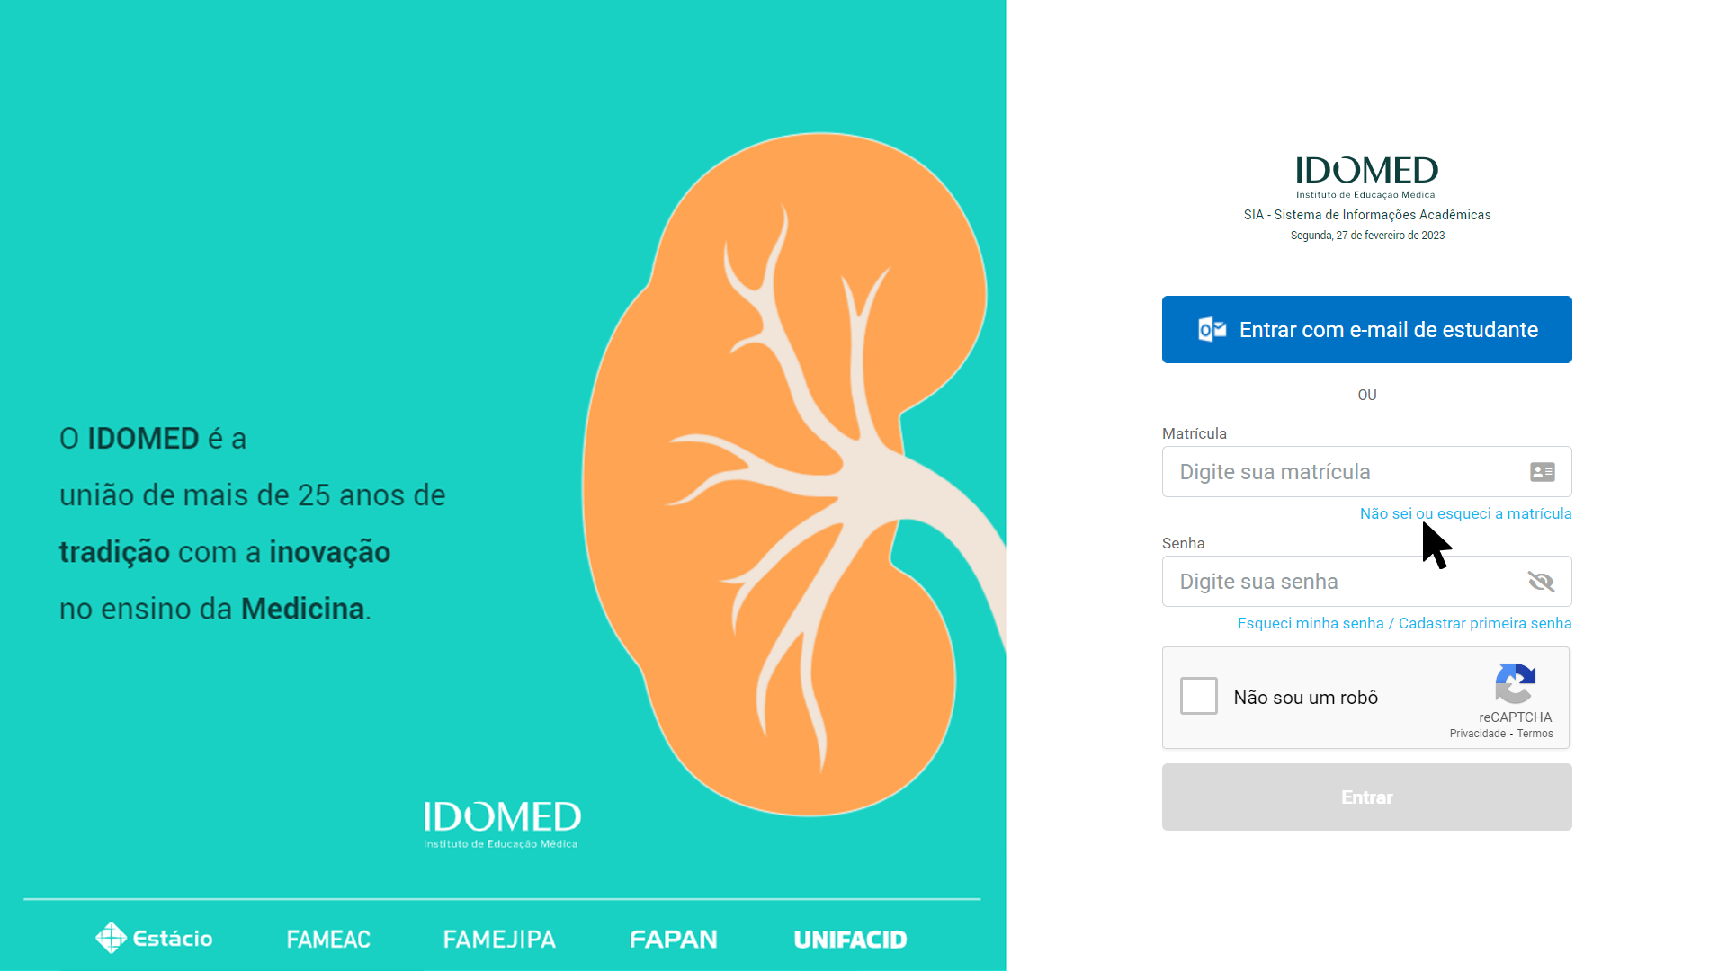Click the kidney illustration
1727x971 pixels.
(792, 475)
